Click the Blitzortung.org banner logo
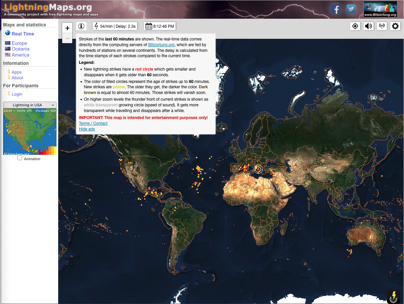 380,9
